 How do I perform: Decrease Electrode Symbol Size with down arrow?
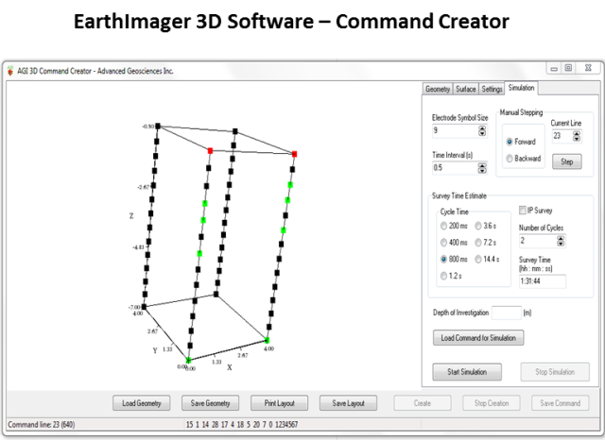click(482, 133)
